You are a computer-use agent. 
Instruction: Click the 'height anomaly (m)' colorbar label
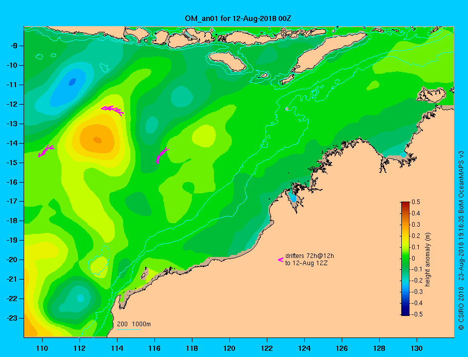[x=427, y=260]
